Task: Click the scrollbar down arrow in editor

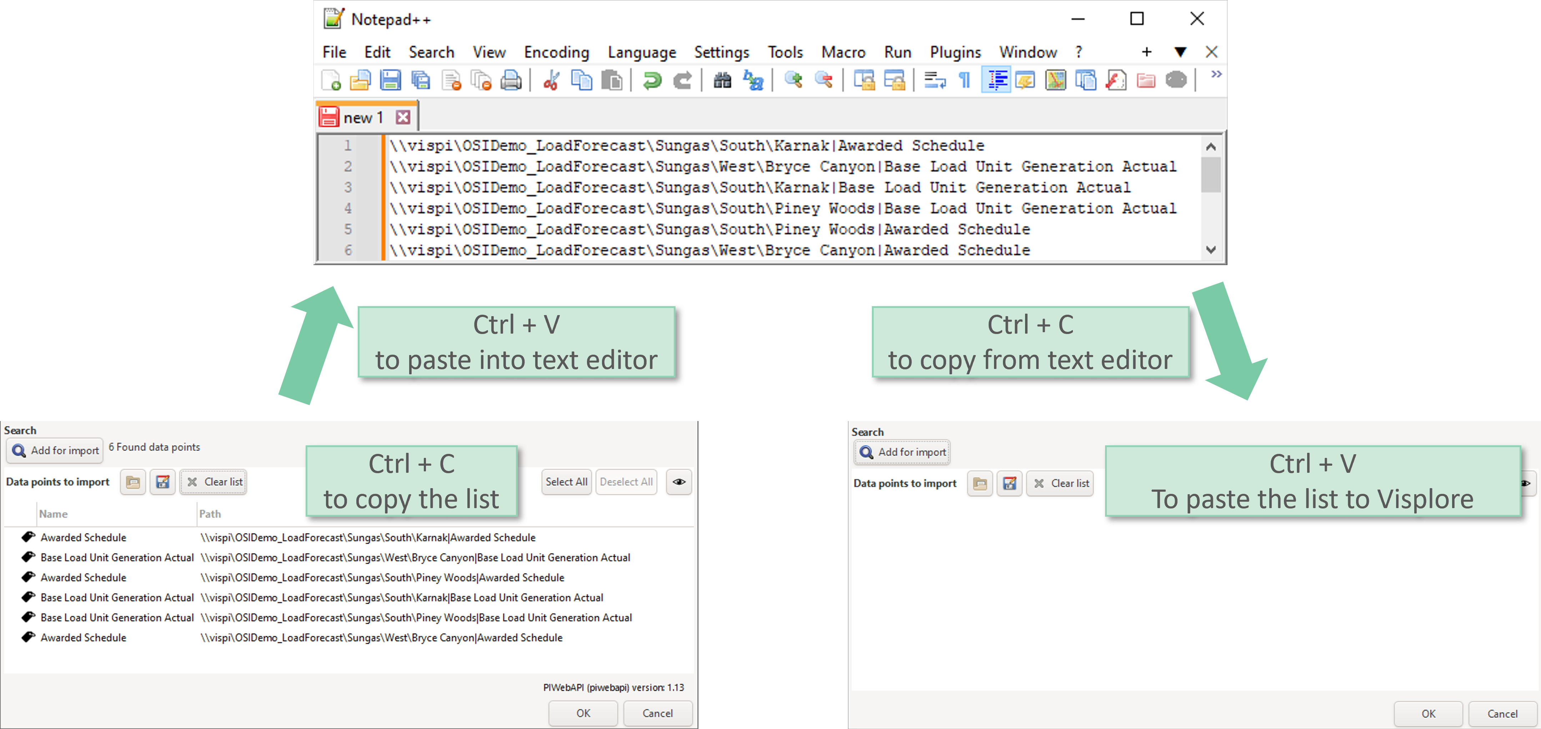Action: (x=1211, y=250)
